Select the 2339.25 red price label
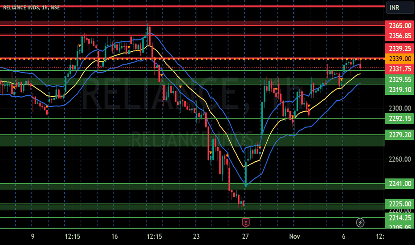415x245 pixels. 400,49
